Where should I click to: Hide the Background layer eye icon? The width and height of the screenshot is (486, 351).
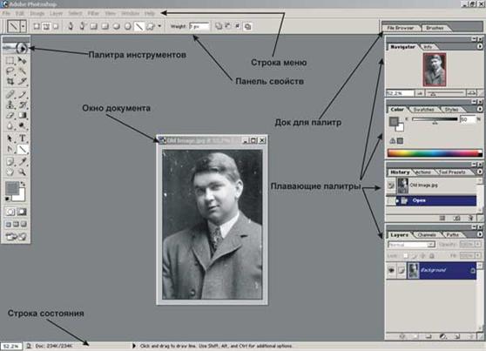tap(391, 270)
